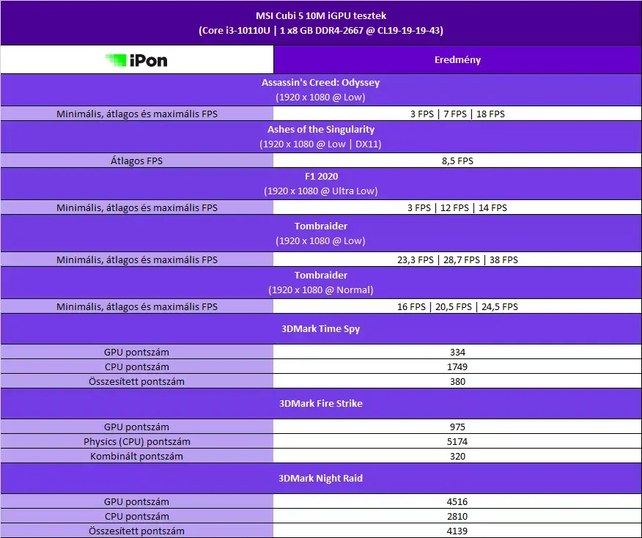Select the title 'MSI Cubi 5 10M iGPU tesztek'
Viewport: 642px width, 538px height.
(x=321, y=15)
